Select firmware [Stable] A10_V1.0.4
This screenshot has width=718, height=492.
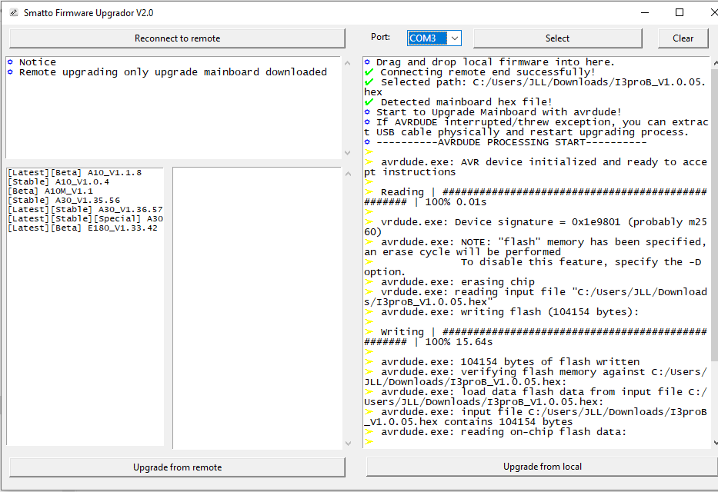pyautogui.click(x=58, y=181)
